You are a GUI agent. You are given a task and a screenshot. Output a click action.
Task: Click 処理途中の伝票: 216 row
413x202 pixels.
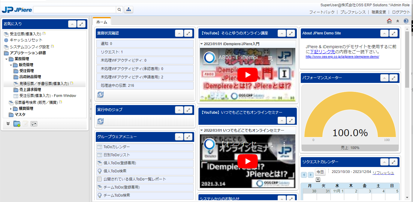click(x=145, y=86)
